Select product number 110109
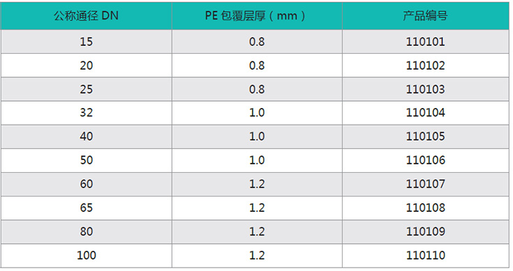Image resolution: width=513 pixels, height=271 pixels. (426, 232)
